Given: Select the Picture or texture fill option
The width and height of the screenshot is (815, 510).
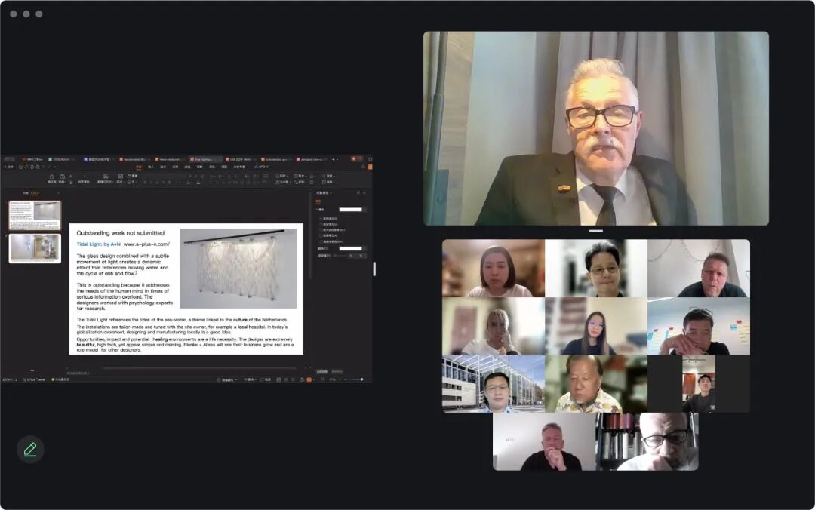Looking at the screenshot, I should [x=321, y=230].
